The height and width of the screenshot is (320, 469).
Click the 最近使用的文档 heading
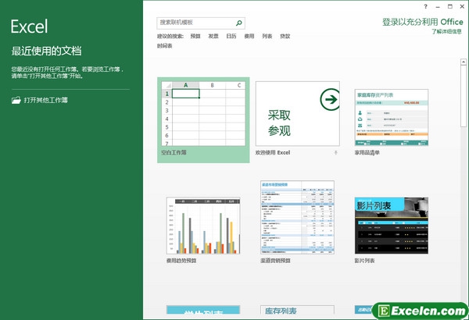click(x=46, y=51)
